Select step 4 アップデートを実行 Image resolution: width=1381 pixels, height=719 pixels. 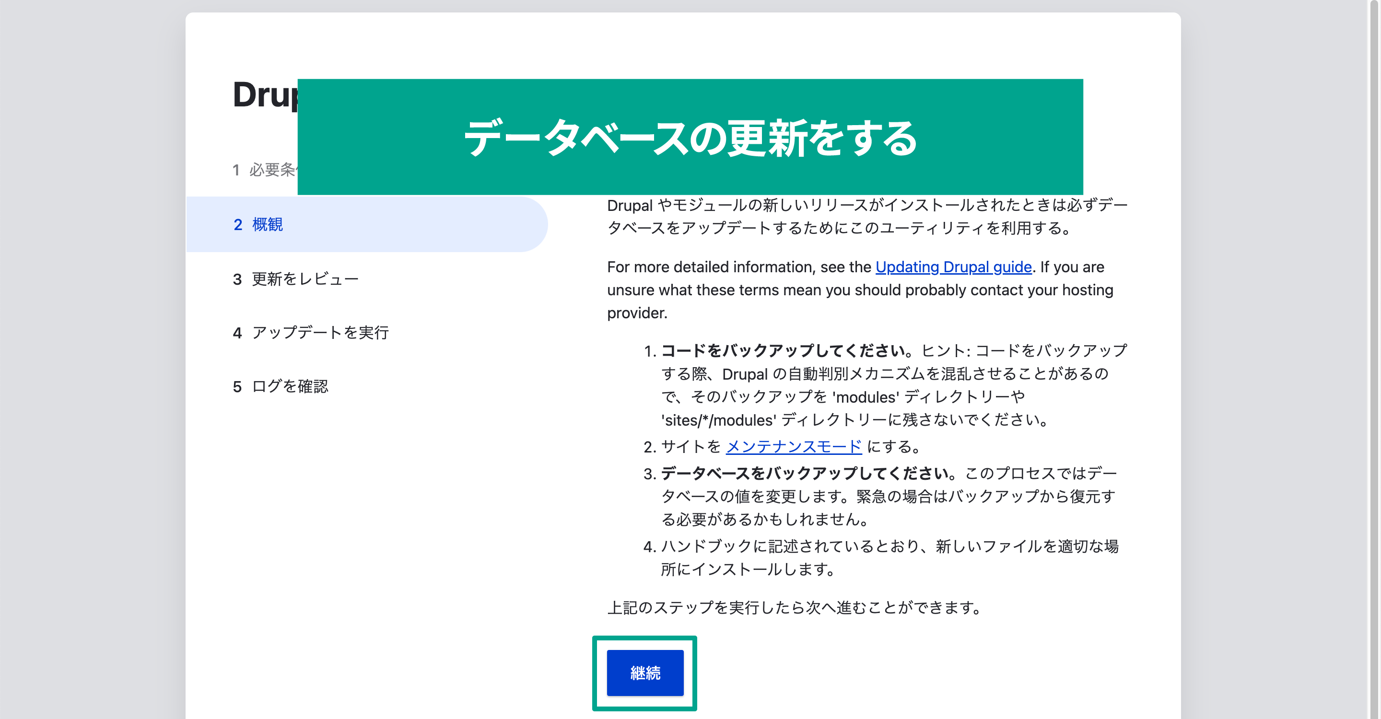tap(311, 333)
